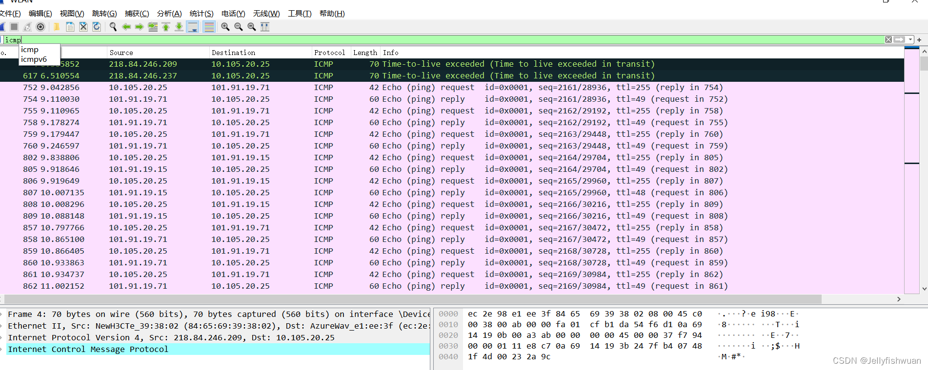Choose icmpv6 from the autocomplete list

click(34, 59)
